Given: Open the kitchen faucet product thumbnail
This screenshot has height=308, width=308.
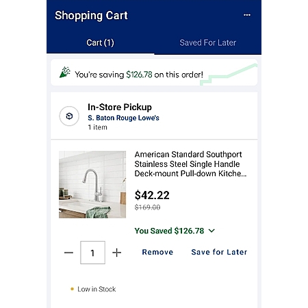Looking at the screenshot, I should [92, 185].
